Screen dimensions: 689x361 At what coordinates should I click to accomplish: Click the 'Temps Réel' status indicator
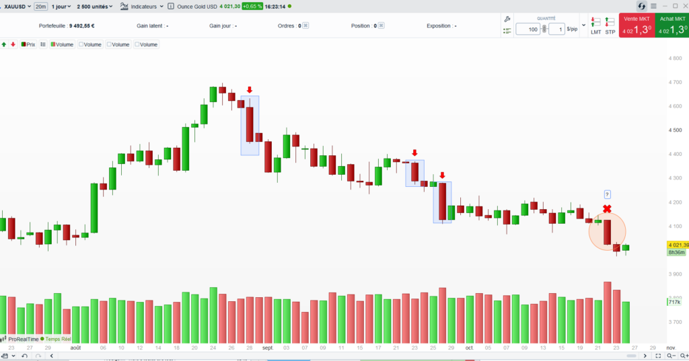(x=56, y=339)
